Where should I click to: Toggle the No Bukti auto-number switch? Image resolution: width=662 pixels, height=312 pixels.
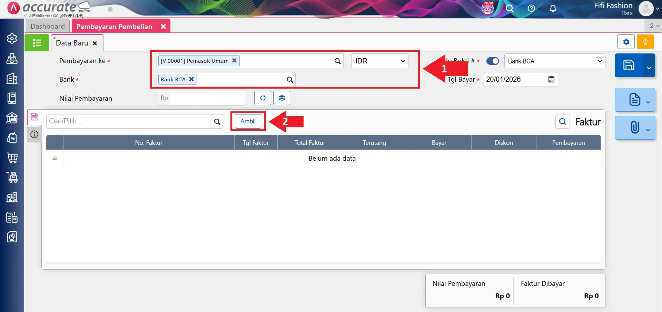[x=492, y=61]
